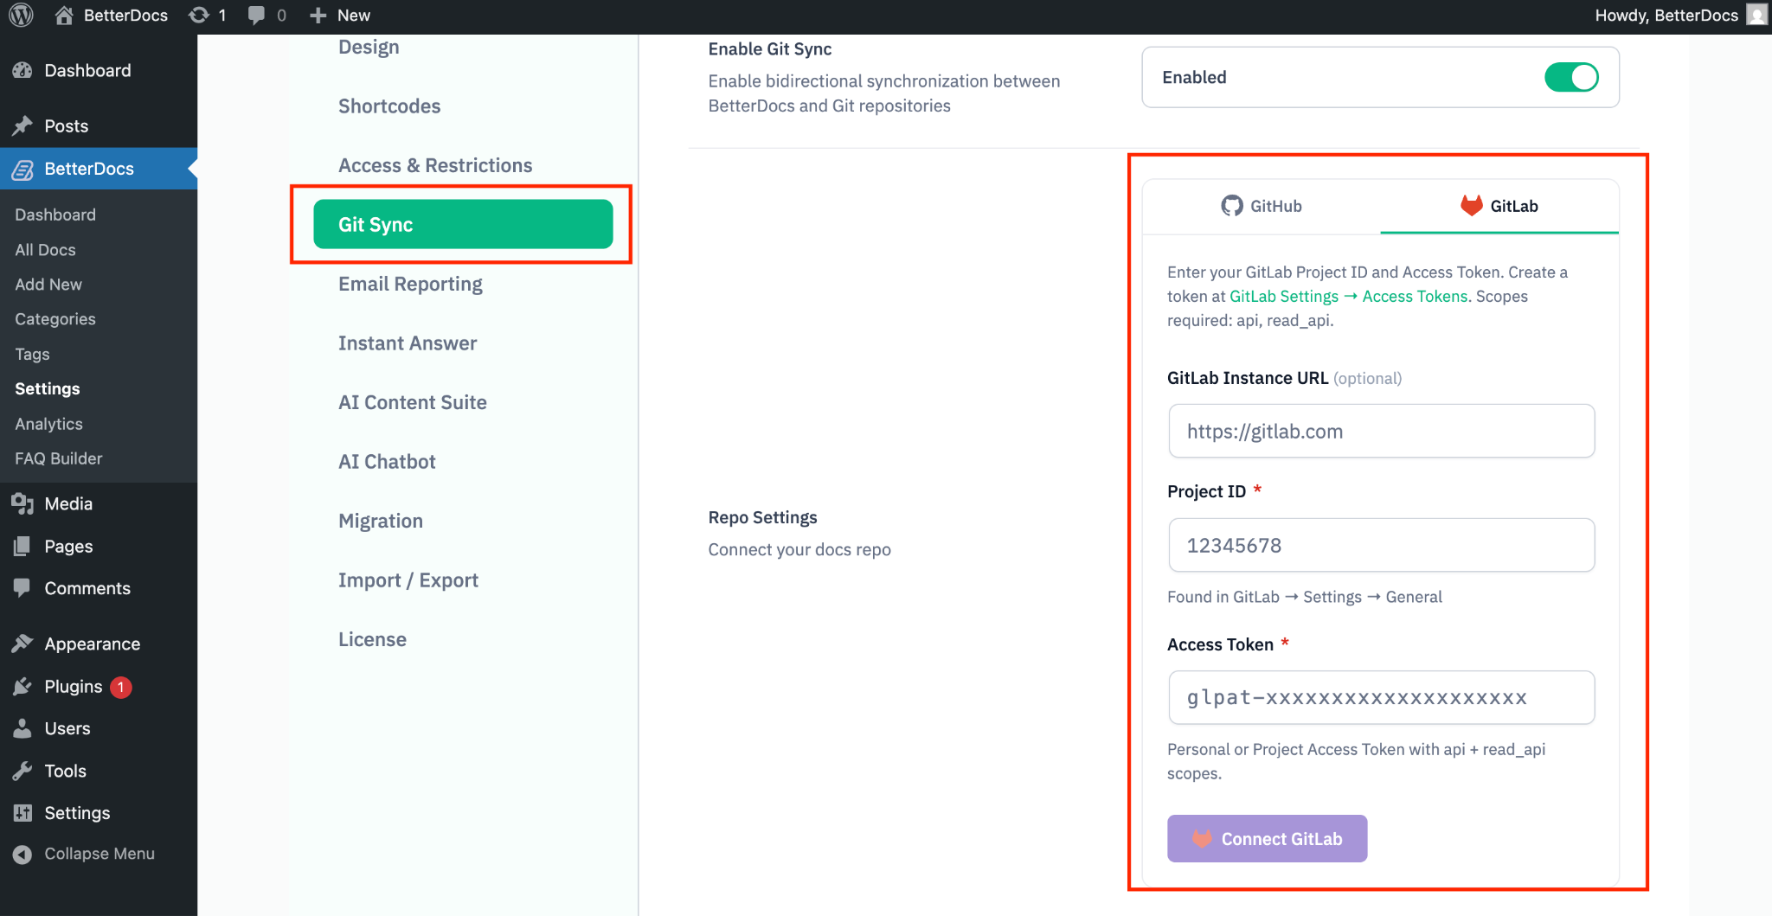Click the Posts pin icon
The image size is (1772, 916).
click(x=22, y=126)
